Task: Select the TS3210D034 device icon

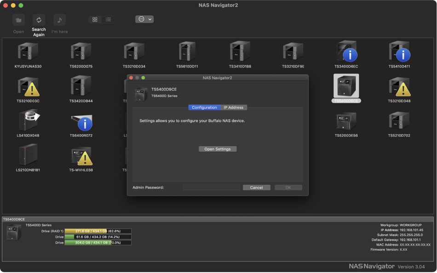Action: pos(134,51)
